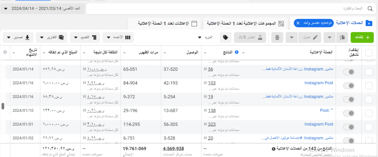This screenshot has width=378, height=157.
Task: Click the ads window icon
Action: 194,23
